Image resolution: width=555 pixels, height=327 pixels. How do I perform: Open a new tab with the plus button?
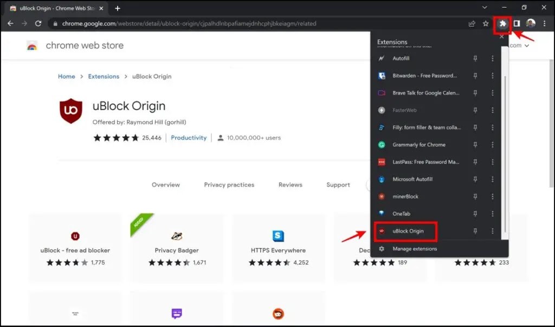tap(118, 8)
